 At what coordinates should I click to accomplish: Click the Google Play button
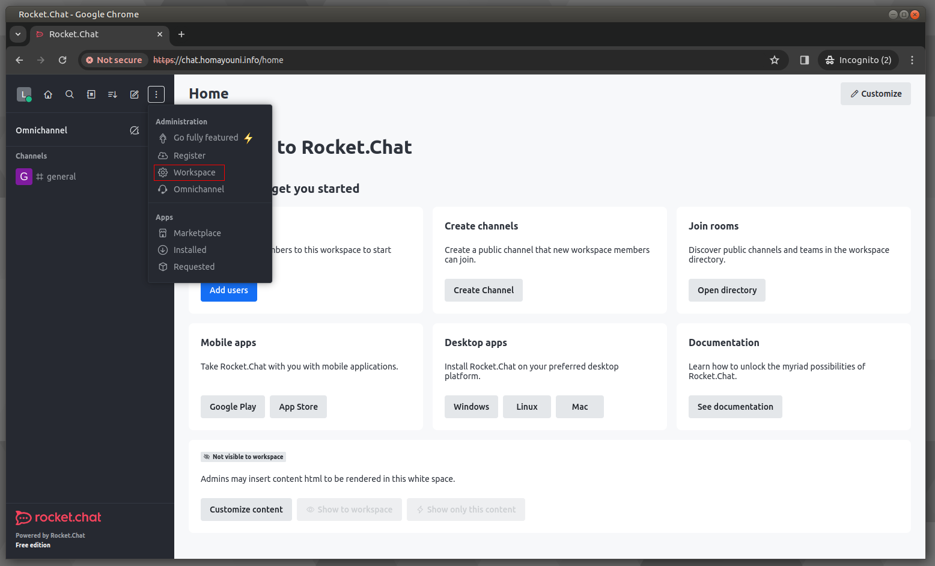[x=233, y=407]
